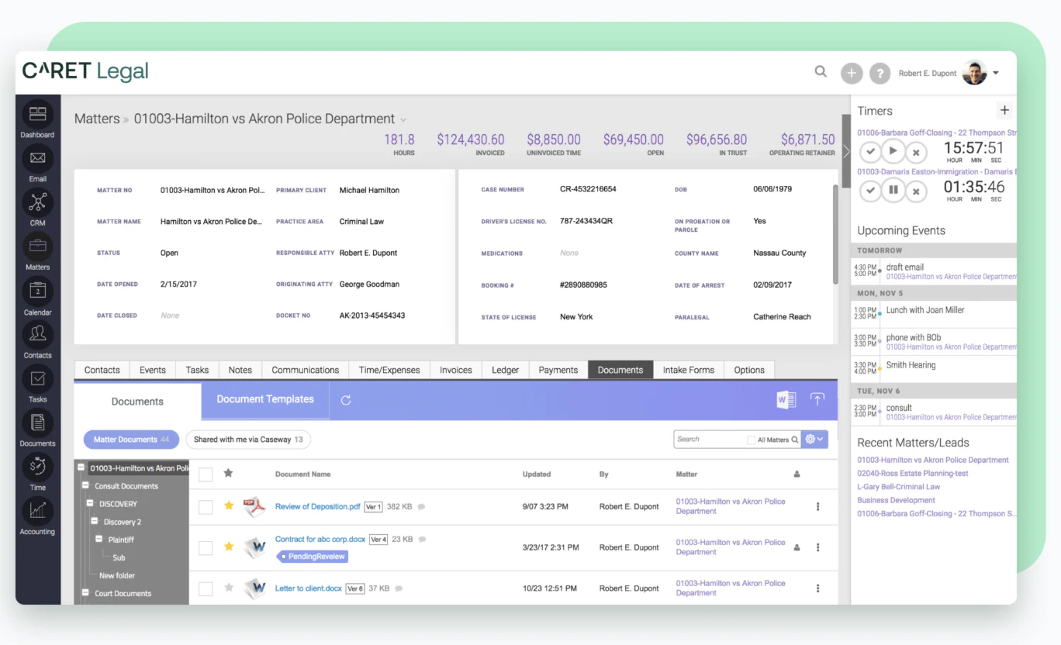Click the refresh icon beside Document Templates
1061x645 pixels.
346,400
